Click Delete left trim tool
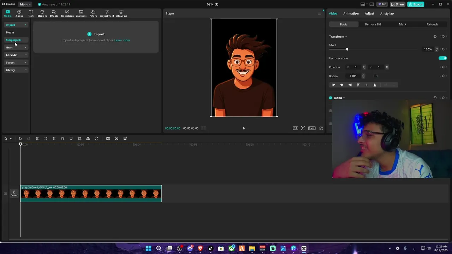452x254 pixels. 46,139
